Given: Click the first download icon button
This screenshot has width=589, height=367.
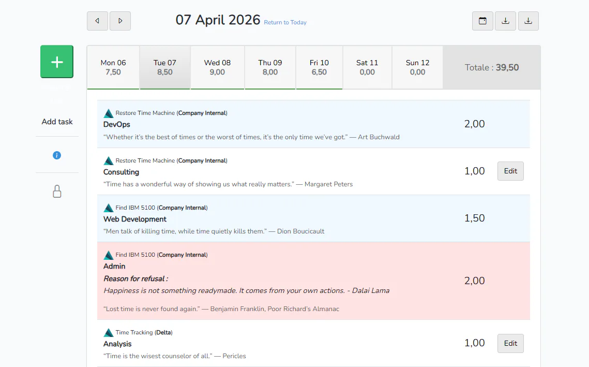Looking at the screenshot, I should click(506, 21).
